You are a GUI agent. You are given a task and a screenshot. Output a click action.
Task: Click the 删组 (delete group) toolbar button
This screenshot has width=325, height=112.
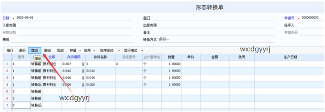click(48, 51)
